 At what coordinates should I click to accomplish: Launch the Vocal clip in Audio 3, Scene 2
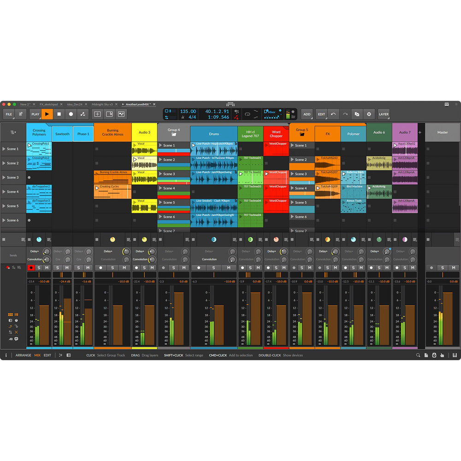tap(135, 160)
